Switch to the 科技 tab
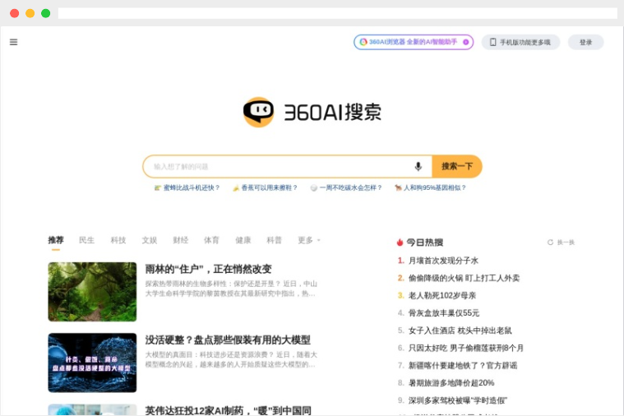 pos(118,240)
